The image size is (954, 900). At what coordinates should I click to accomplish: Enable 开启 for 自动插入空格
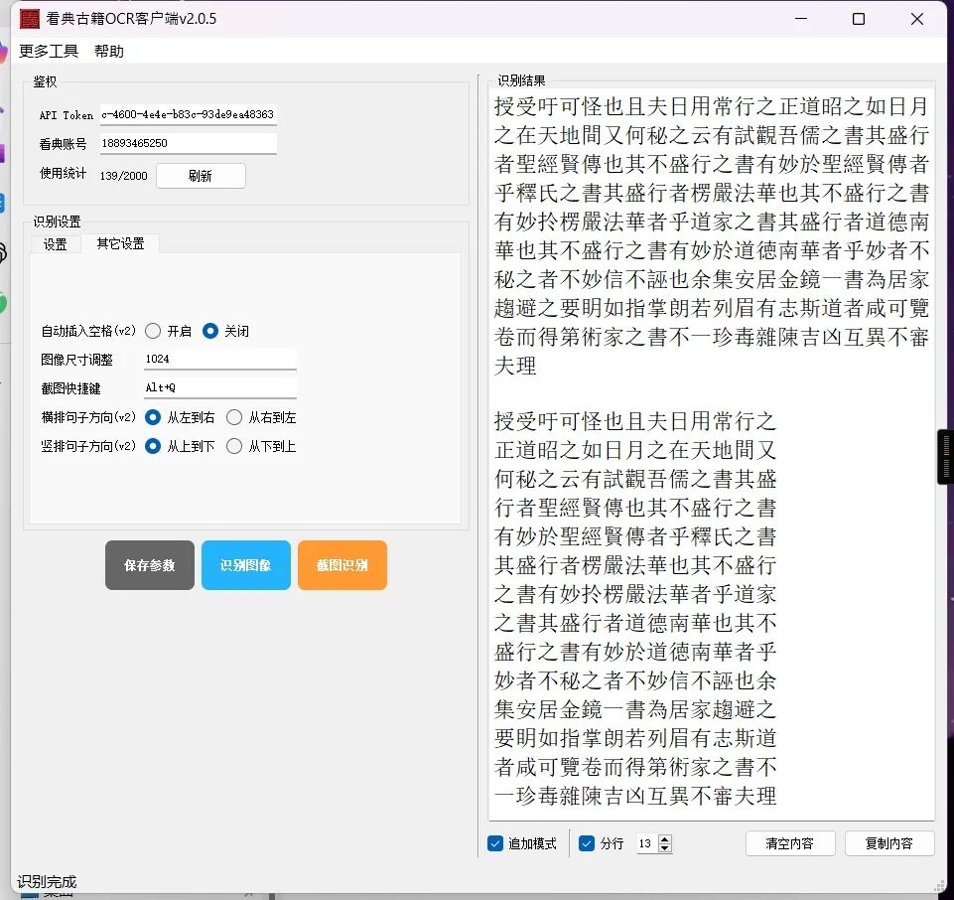155,331
